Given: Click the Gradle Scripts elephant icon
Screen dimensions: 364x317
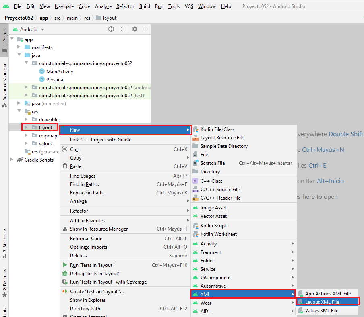Looking at the screenshot, I should click(x=20, y=160).
